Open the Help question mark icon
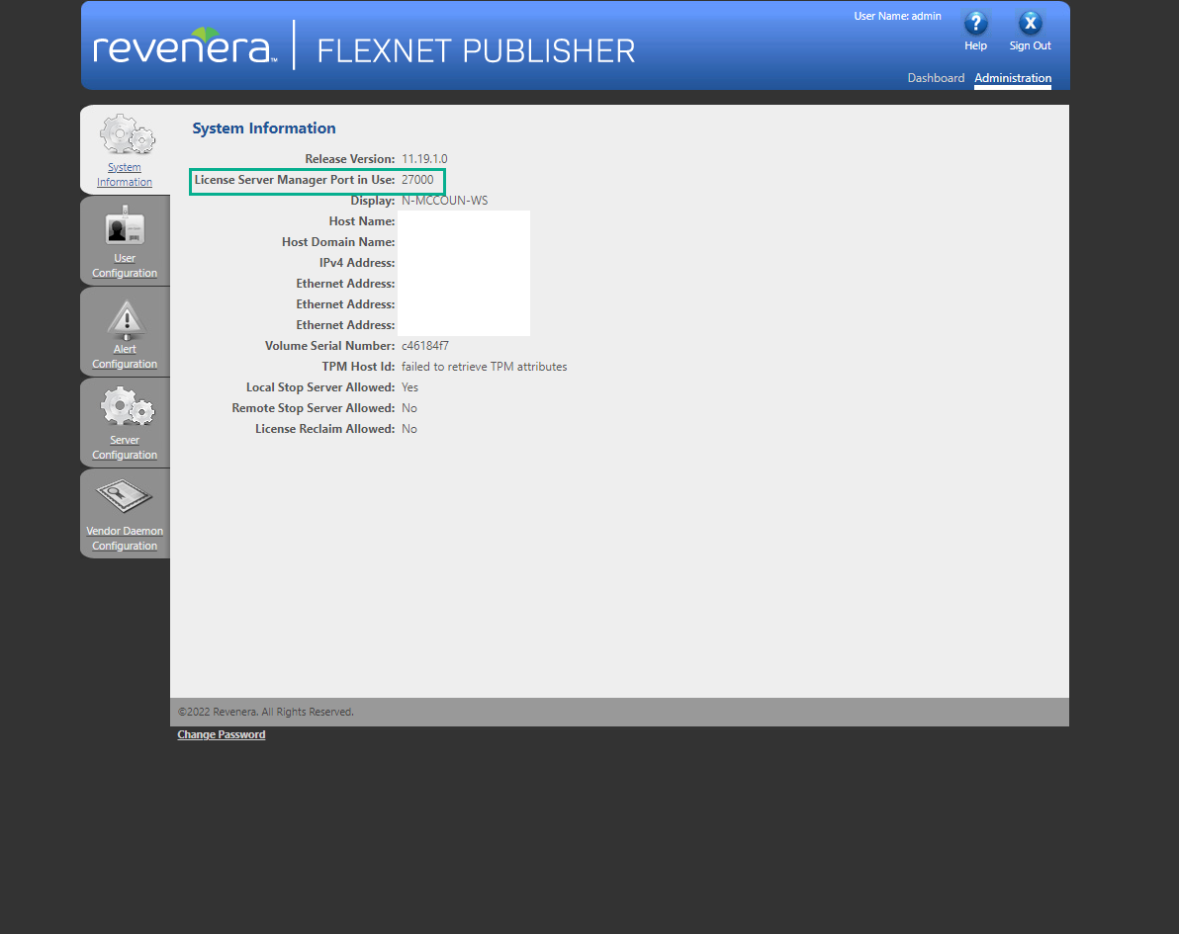Screen dimensions: 1179x934 [x=975, y=24]
